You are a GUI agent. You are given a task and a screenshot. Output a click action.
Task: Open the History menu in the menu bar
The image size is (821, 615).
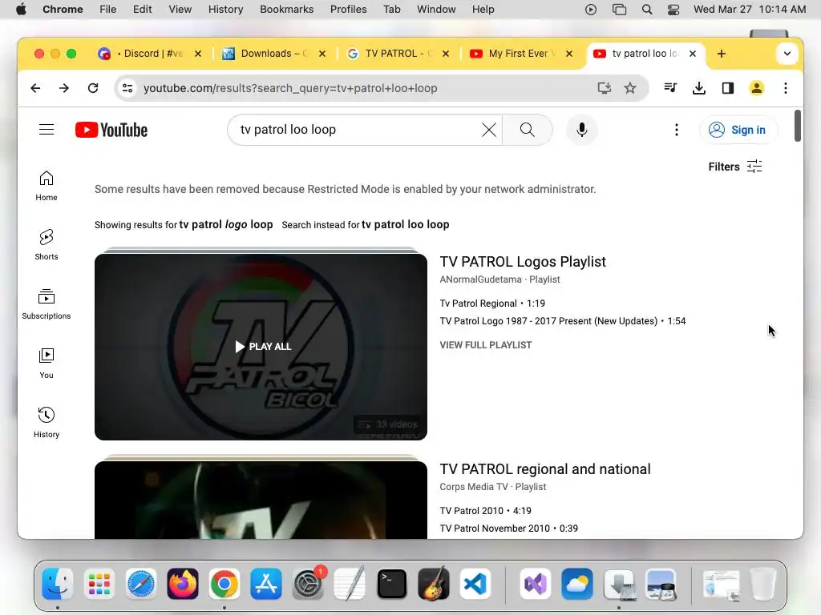click(x=225, y=10)
